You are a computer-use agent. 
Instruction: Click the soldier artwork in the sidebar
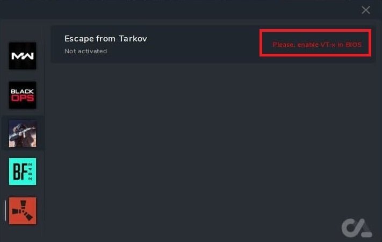pos(23,133)
